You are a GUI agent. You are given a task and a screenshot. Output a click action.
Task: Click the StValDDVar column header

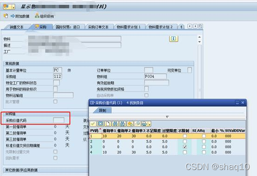(x=235, y=130)
